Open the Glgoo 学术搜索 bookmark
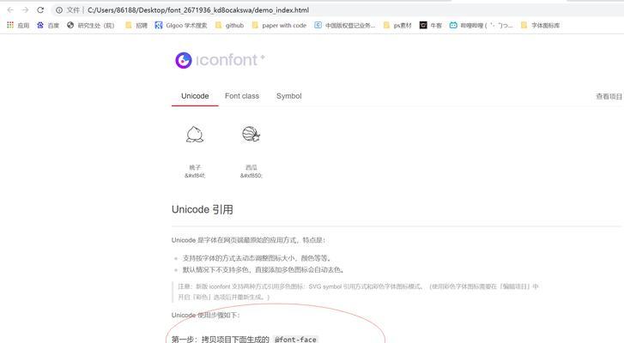 pos(181,26)
